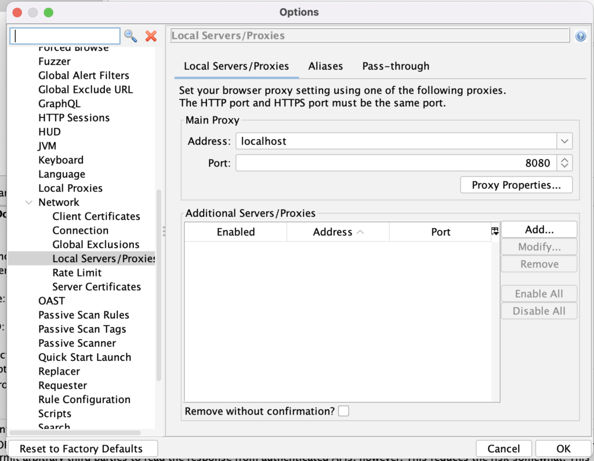The height and width of the screenshot is (461, 594).
Task: Open Quick Start Launch options
Action: (x=85, y=357)
